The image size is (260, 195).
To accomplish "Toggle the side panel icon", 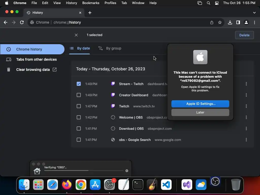I will tap(238, 22).
